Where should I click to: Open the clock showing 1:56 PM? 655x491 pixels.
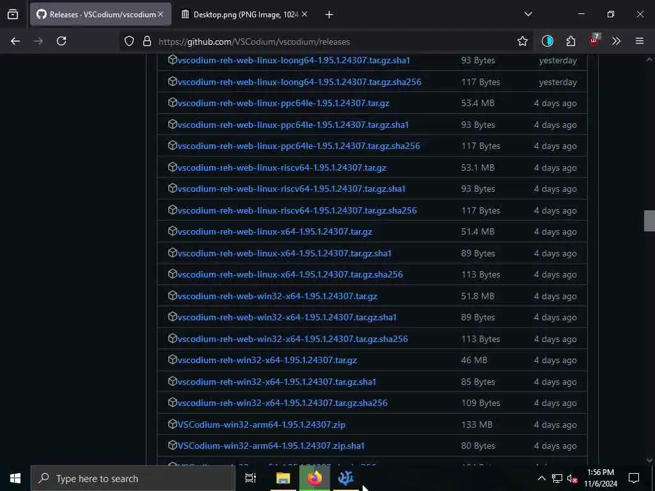click(x=600, y=478)
